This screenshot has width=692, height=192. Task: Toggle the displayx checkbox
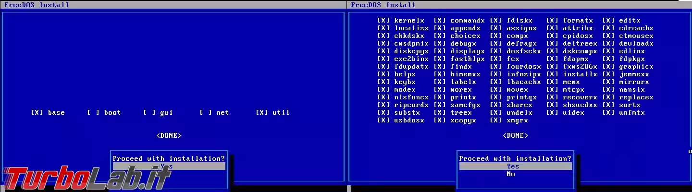point(440,51)
